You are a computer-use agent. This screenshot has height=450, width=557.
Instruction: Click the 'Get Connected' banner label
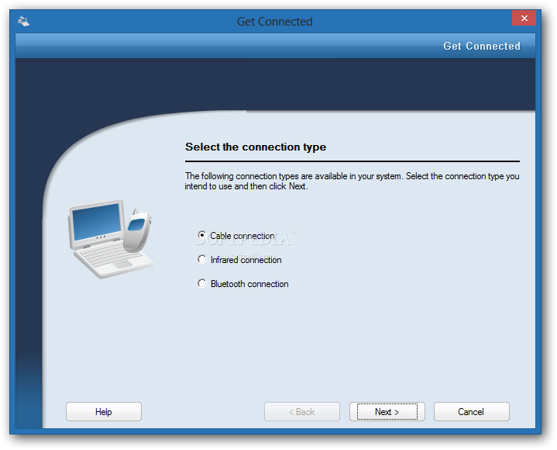tap(482, 47)
